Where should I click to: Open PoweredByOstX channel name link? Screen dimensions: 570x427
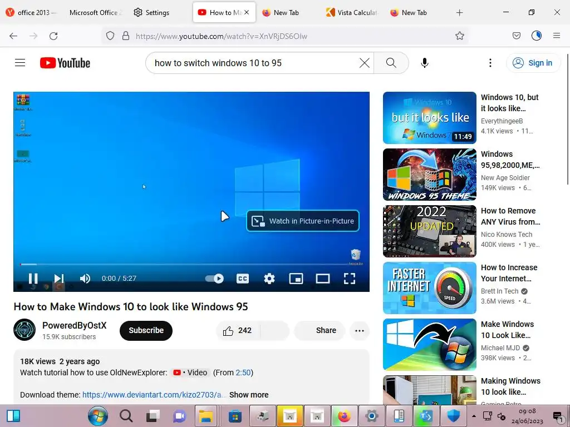click(75, 325)
